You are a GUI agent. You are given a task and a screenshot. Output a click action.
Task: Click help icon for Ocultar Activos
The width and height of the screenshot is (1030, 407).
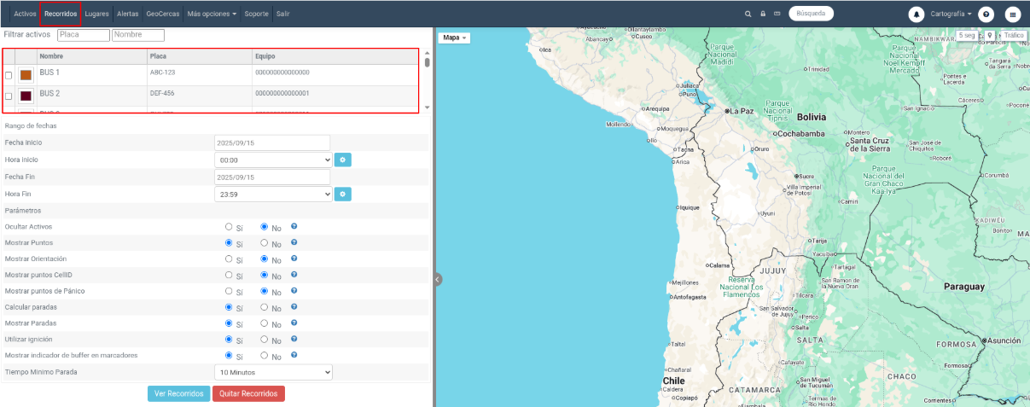(294, 226)
